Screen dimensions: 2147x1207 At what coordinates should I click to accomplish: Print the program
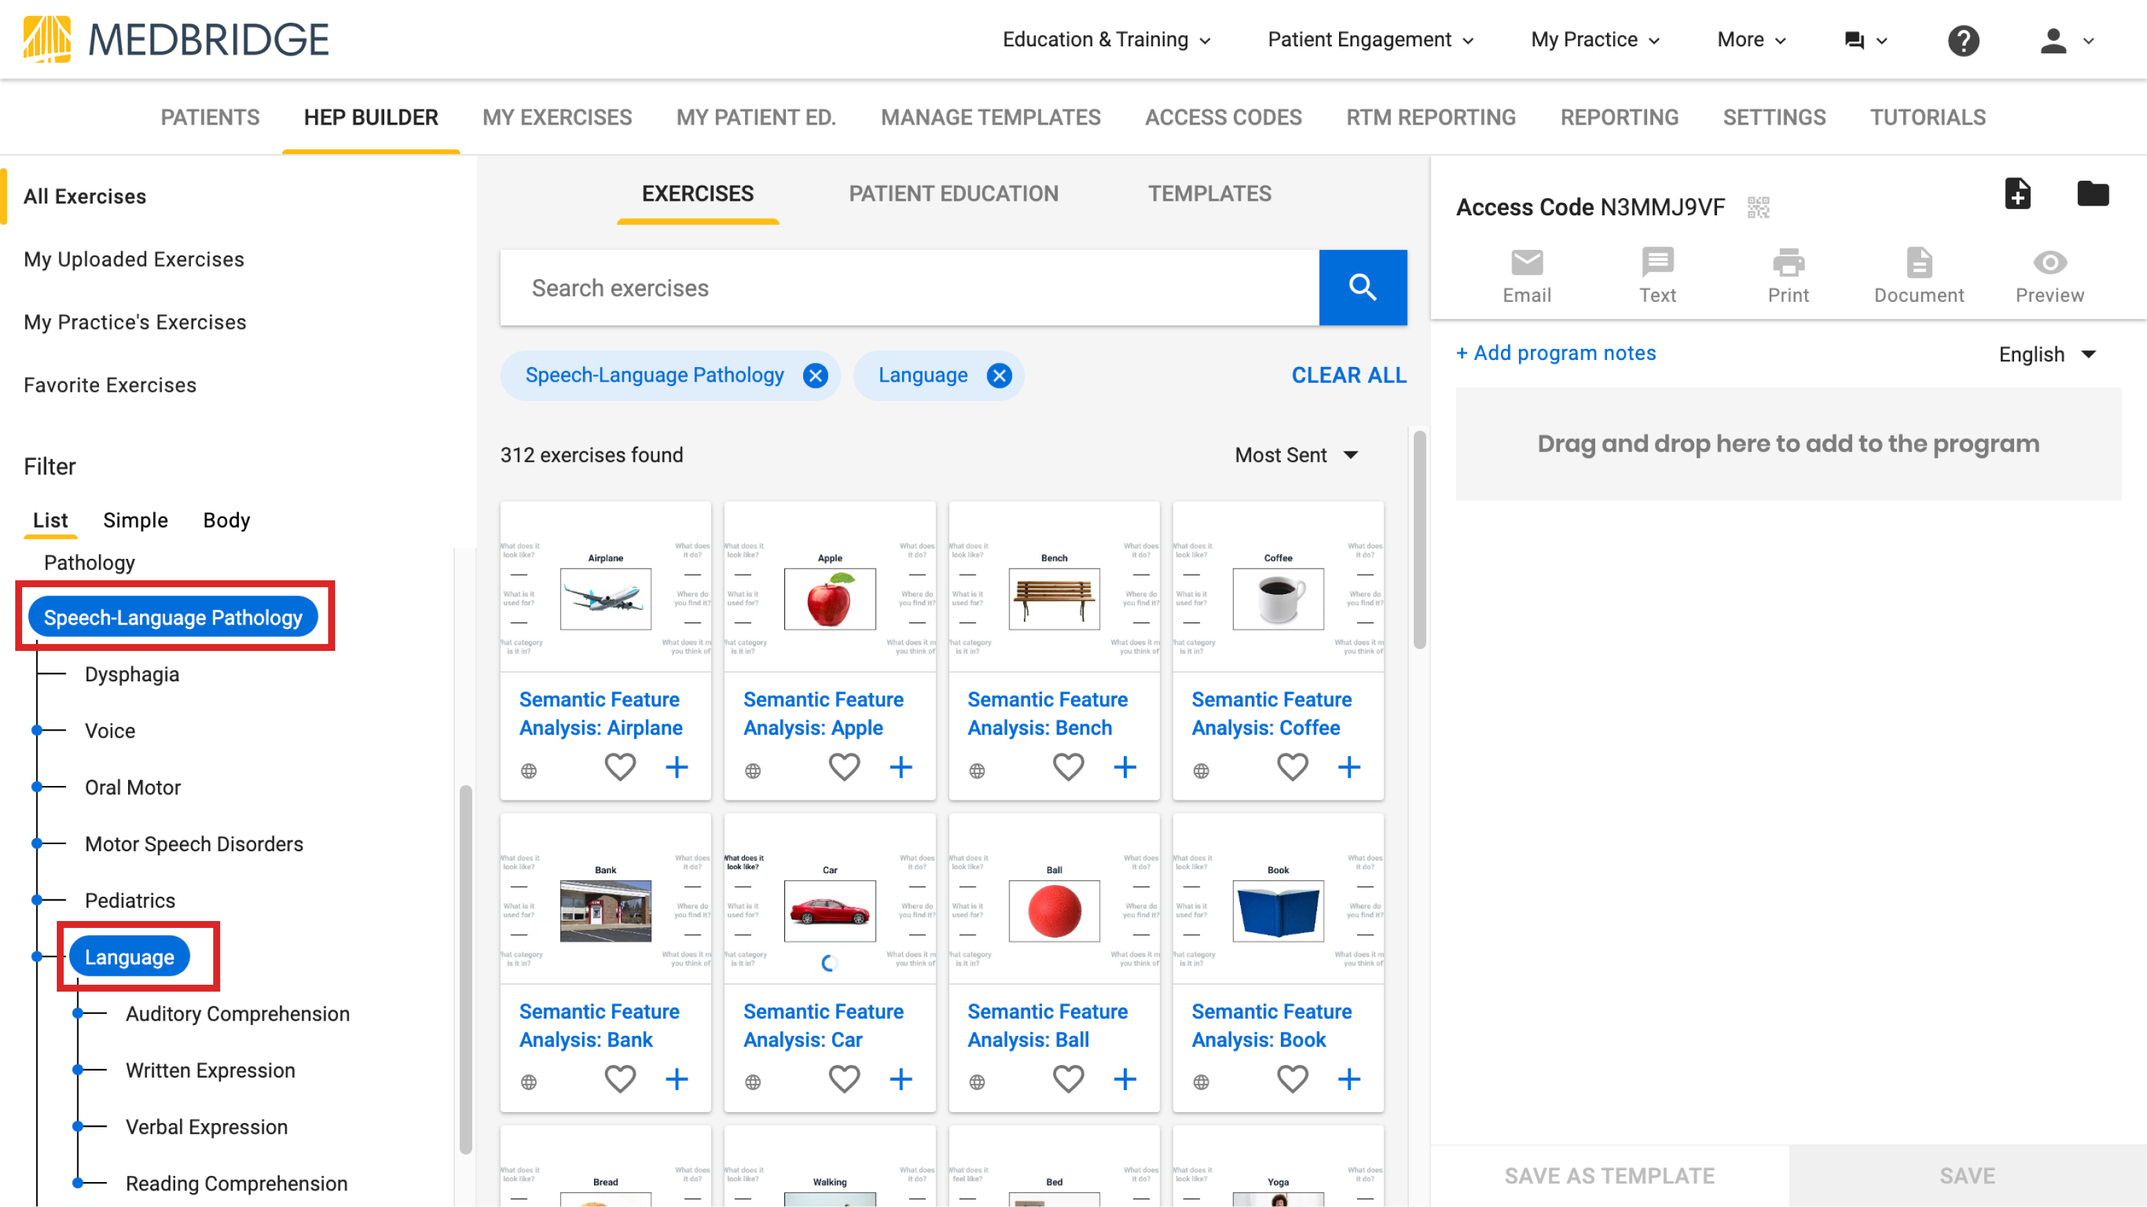(x=1788, y=276)
